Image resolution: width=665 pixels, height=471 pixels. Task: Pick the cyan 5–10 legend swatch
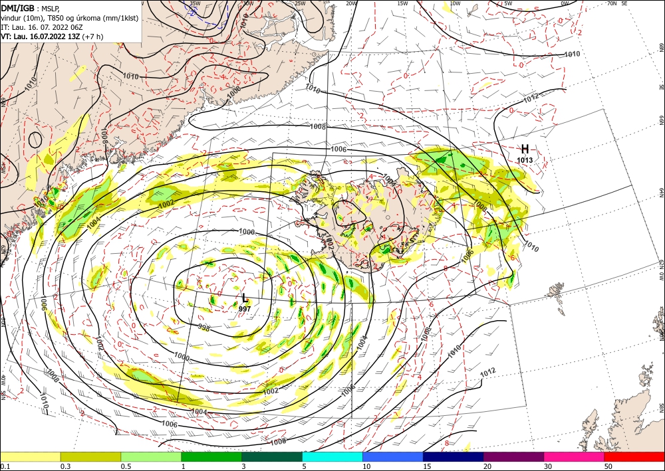[332, 456]
